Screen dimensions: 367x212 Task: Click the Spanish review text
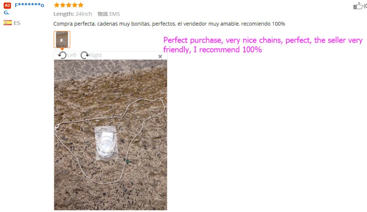pos(169,24)
